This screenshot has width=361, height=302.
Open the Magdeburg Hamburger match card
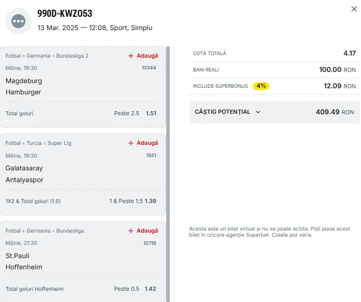(x=83, y=87)
